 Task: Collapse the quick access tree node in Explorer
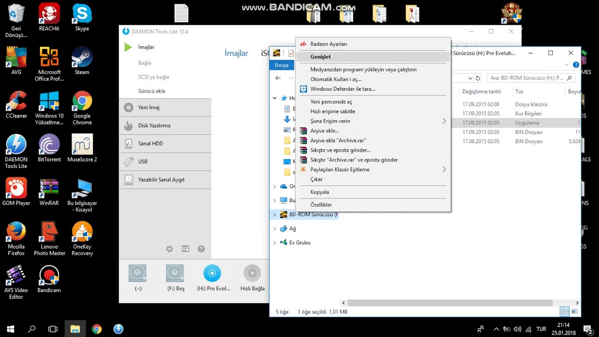click(x=275, y=98)
